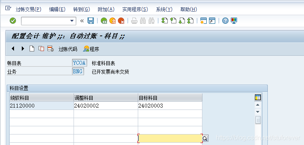Open the window menu icon at top left

(8, 8)
